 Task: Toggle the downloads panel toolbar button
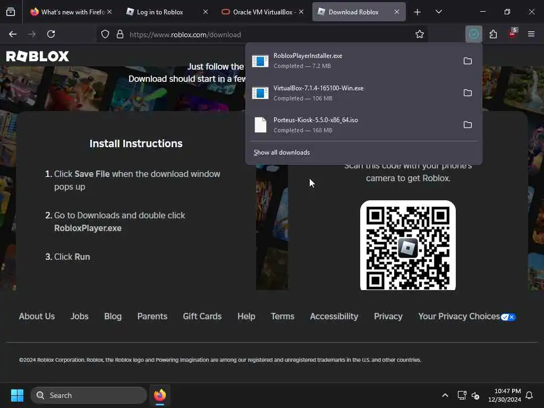click(473, 34)
